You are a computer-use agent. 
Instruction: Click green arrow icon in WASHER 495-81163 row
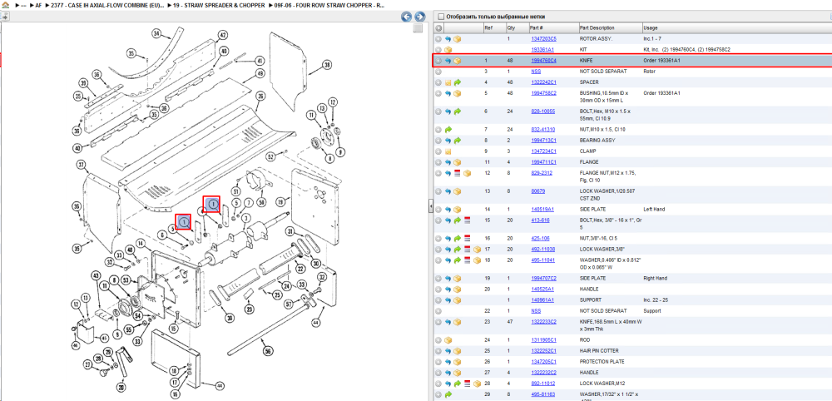pyautogui.click(x=448, y=394)
